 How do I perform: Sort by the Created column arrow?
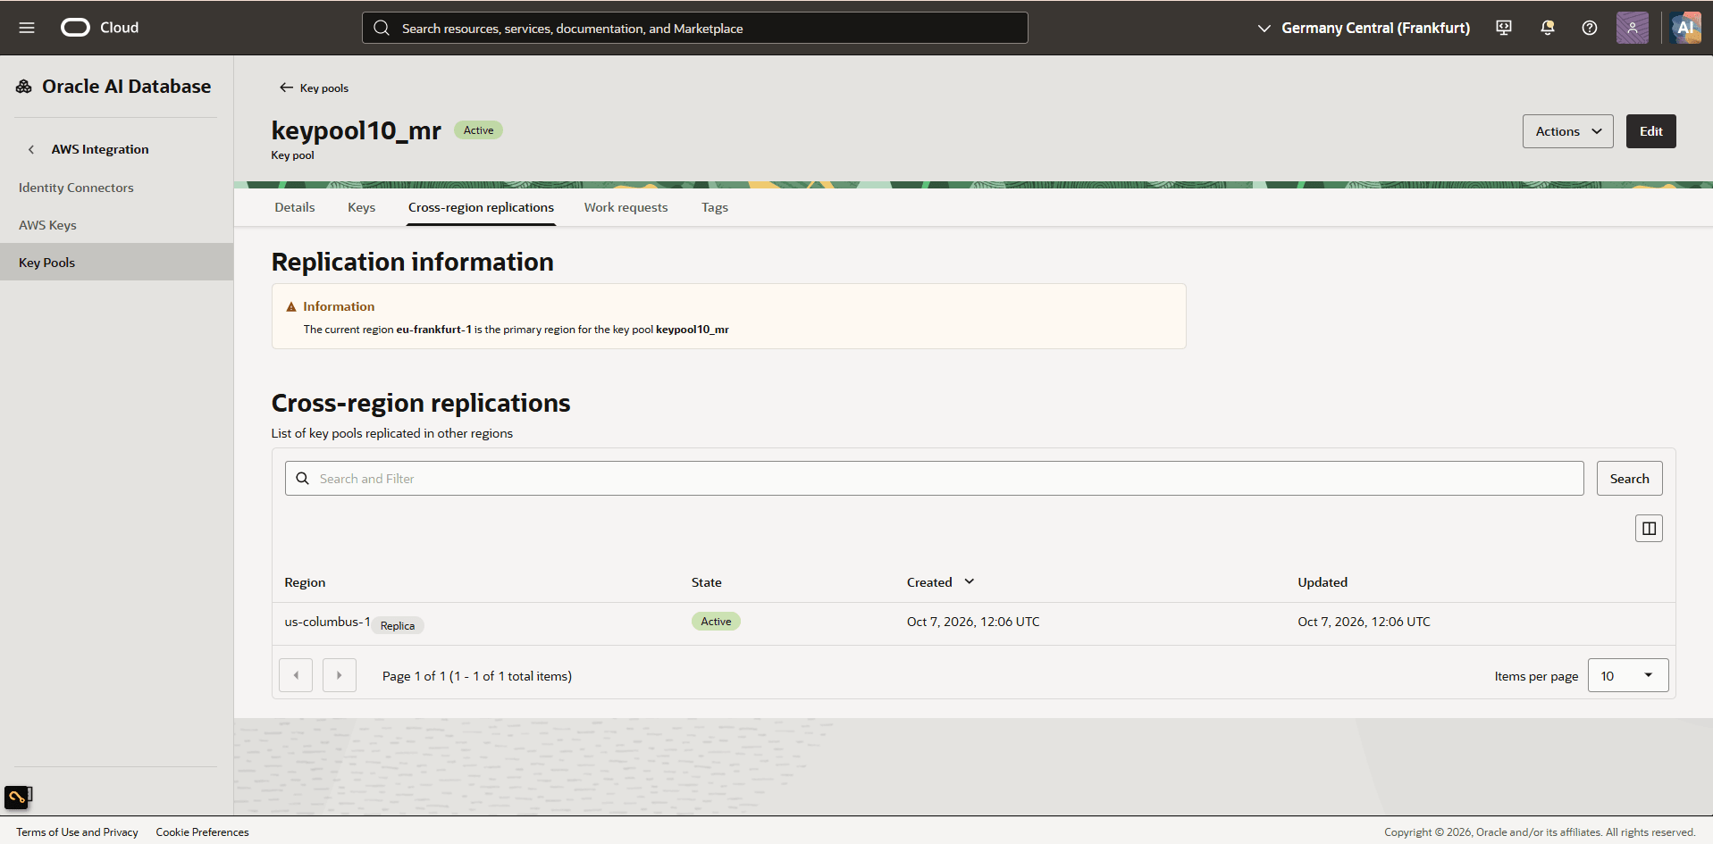(x=970, y=581)
